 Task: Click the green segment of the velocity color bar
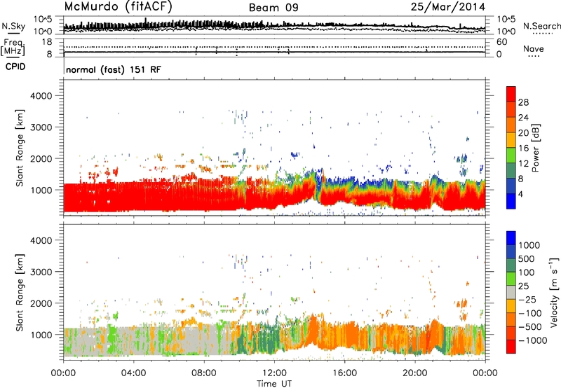click(x=511, y=279)
